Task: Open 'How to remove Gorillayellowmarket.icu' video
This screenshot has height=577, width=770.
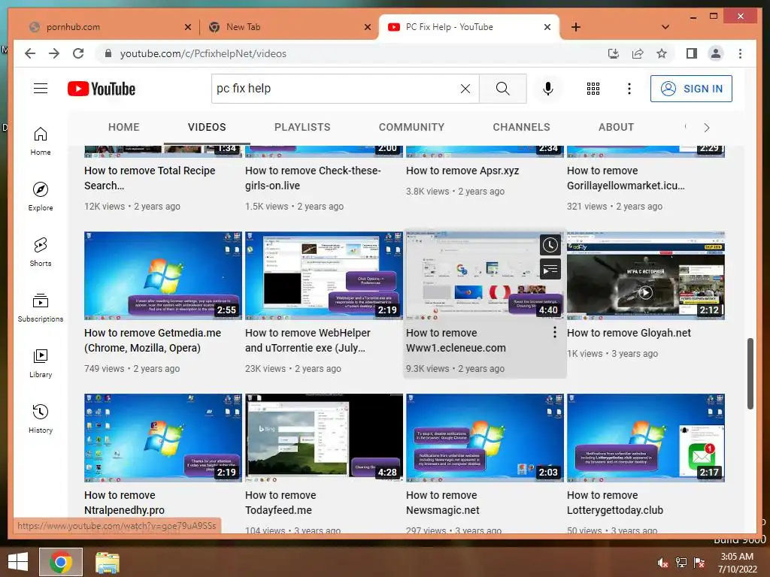Action: tap(626, 178)
